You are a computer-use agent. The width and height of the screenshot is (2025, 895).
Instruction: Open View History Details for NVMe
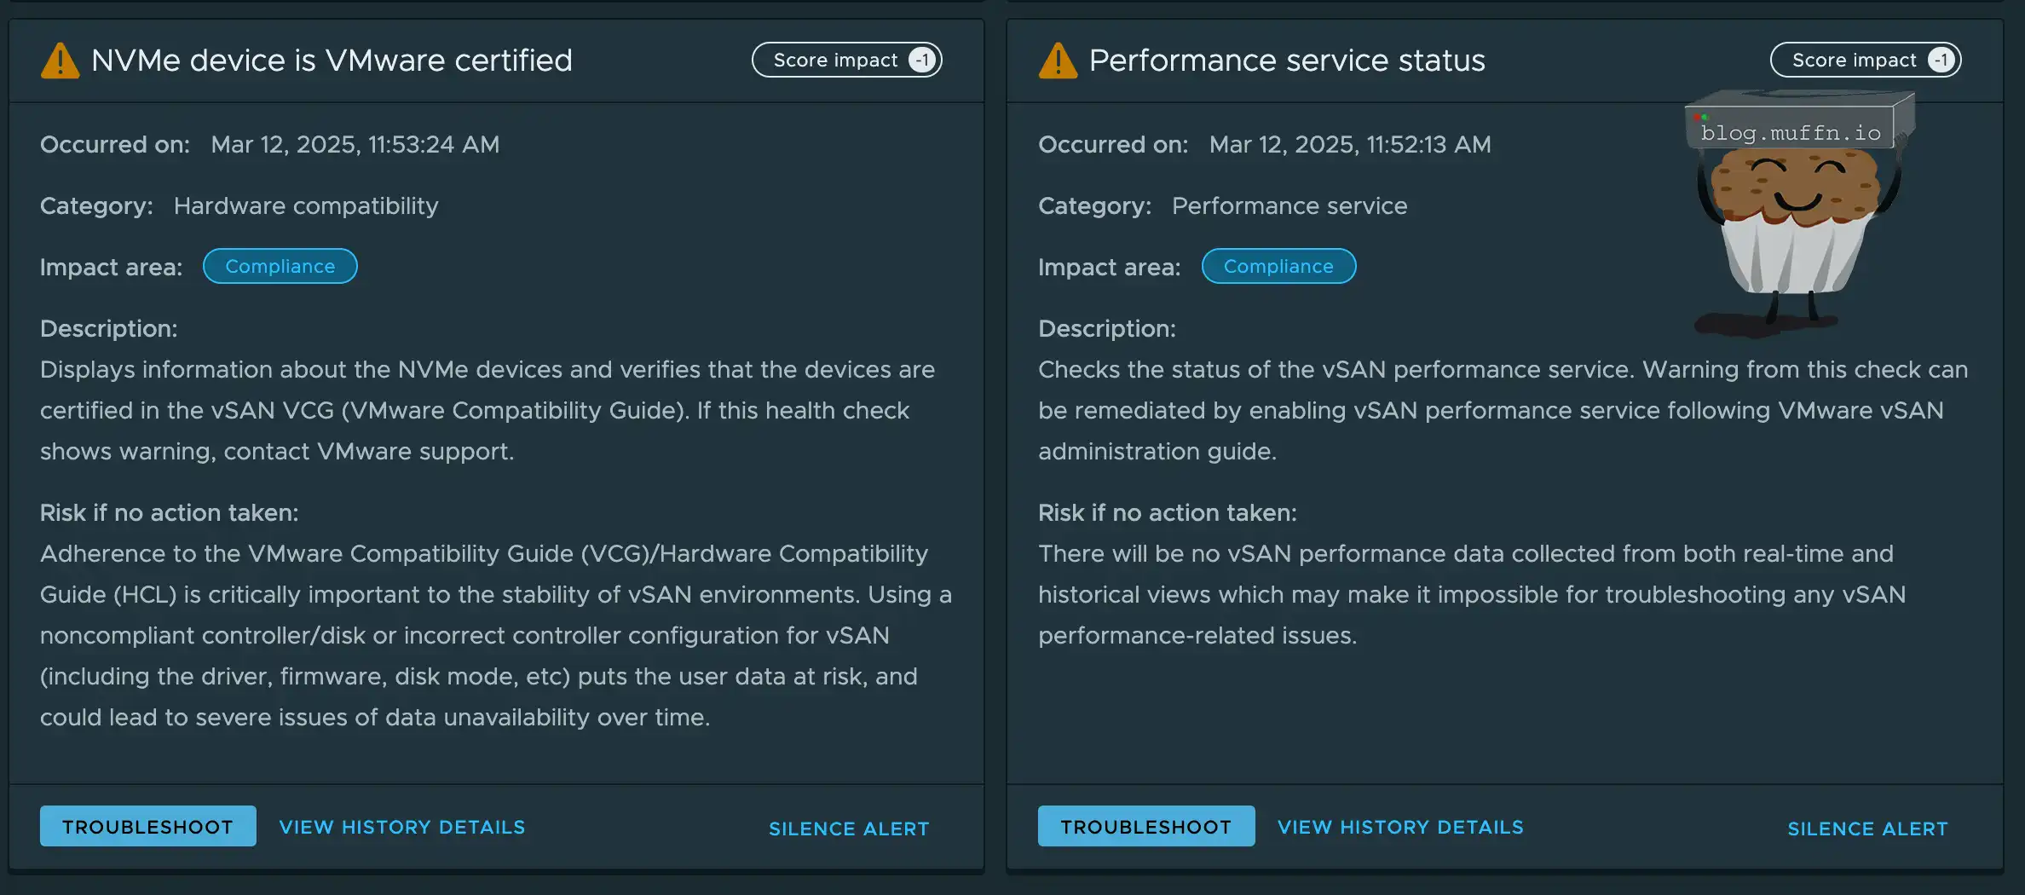tap(402, 827)
